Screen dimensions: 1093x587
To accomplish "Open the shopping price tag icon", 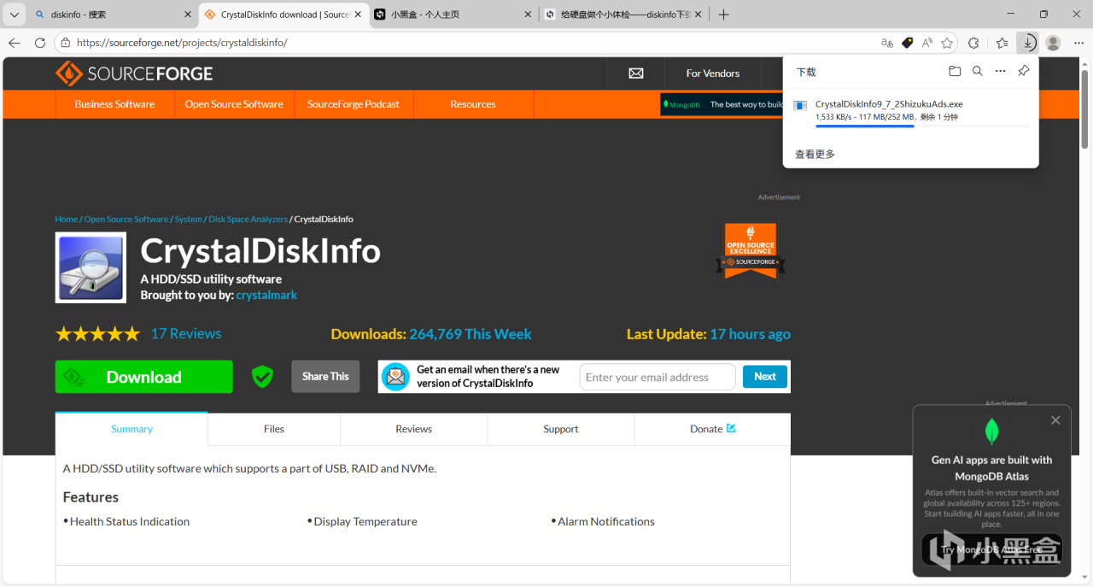I will [907, 43].
